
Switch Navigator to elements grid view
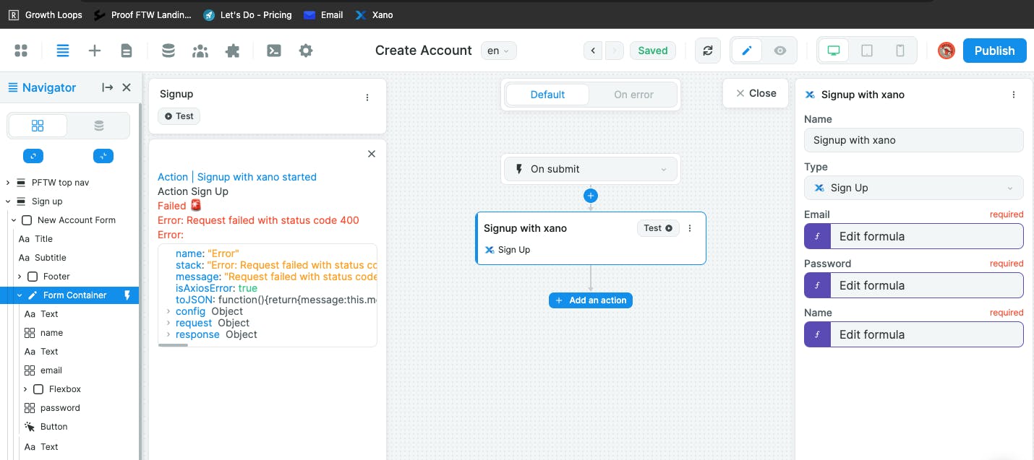click(38, 126)
